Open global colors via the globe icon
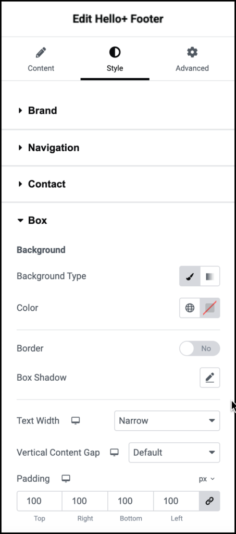This screenshot has width=236, height=534. (190, 308)
